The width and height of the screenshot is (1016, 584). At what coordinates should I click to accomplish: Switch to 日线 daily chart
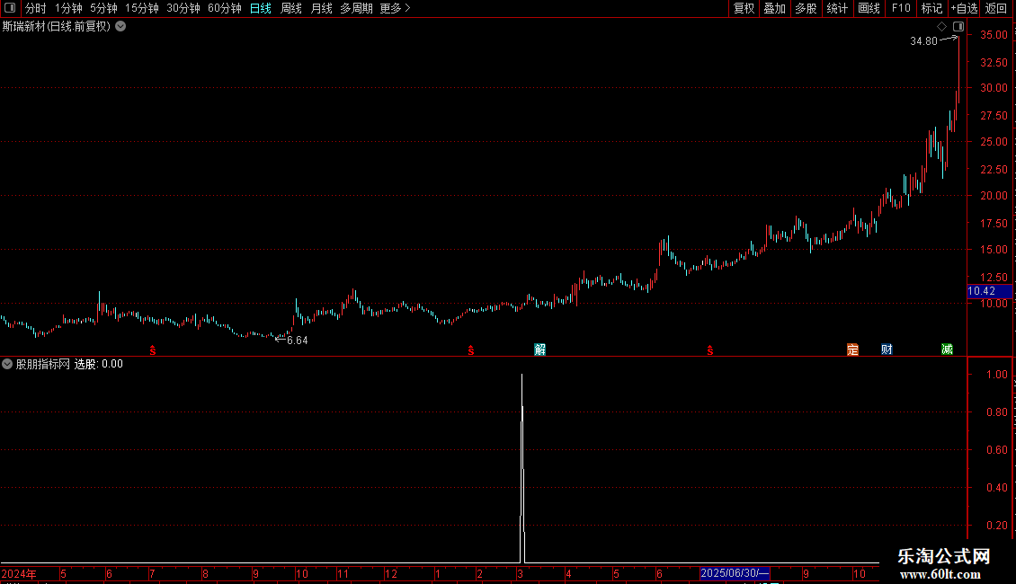tap(261, 8)
